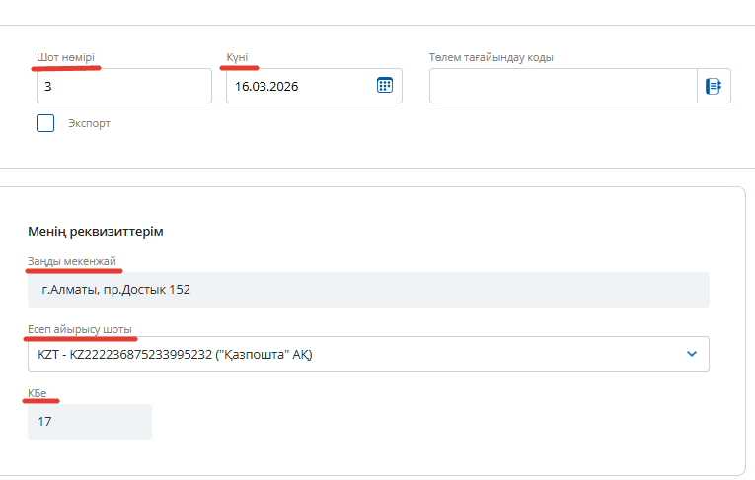Viewport: 755px width, 480px height.
Task: Focus the Шот нөмірі input field
Action: click(x=123, y=86)
